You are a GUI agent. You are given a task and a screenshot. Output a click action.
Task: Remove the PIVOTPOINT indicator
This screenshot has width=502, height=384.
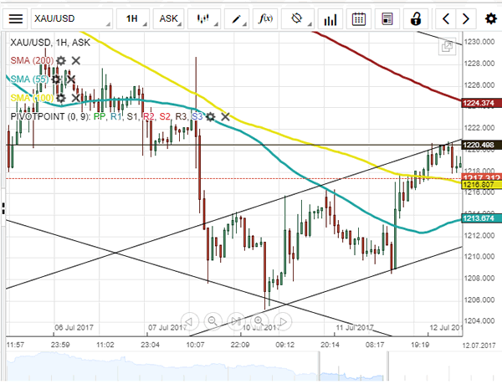[x=225, y=117]
